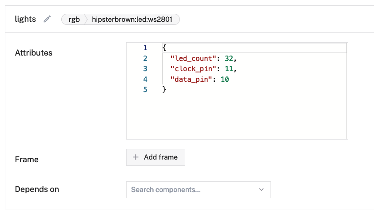The image size is (374, 216).
Task: Click the lights component name
Action: click(x=25, y=19)
